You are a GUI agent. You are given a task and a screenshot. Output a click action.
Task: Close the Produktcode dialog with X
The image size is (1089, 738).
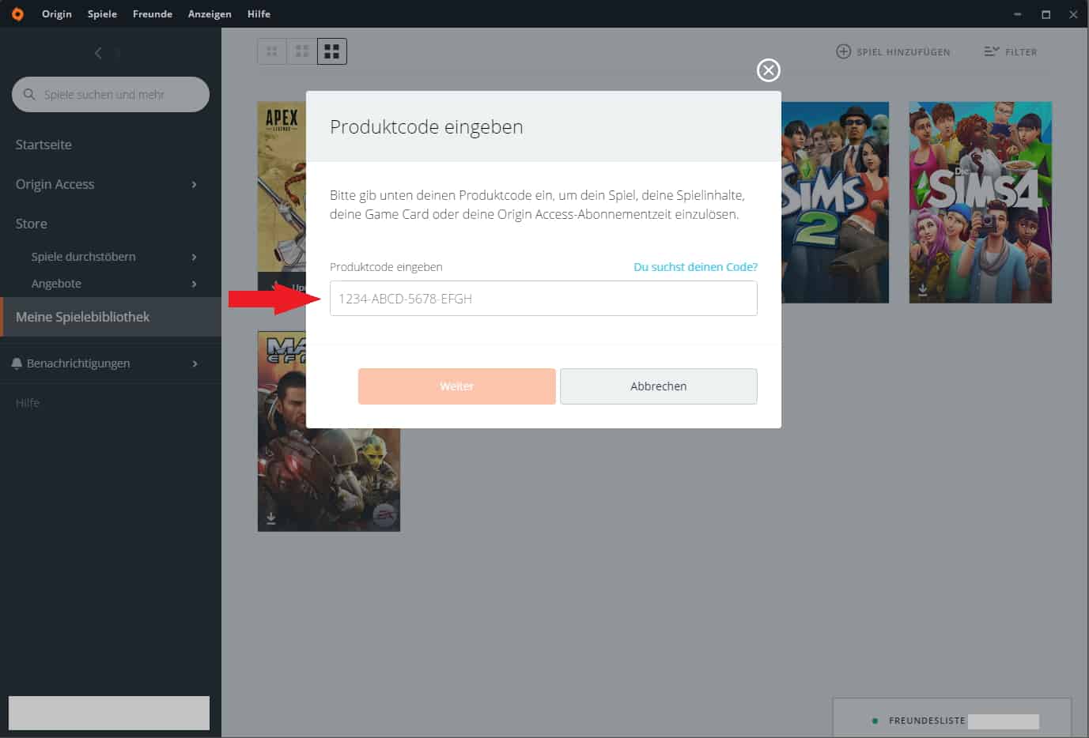coord(769,70)
